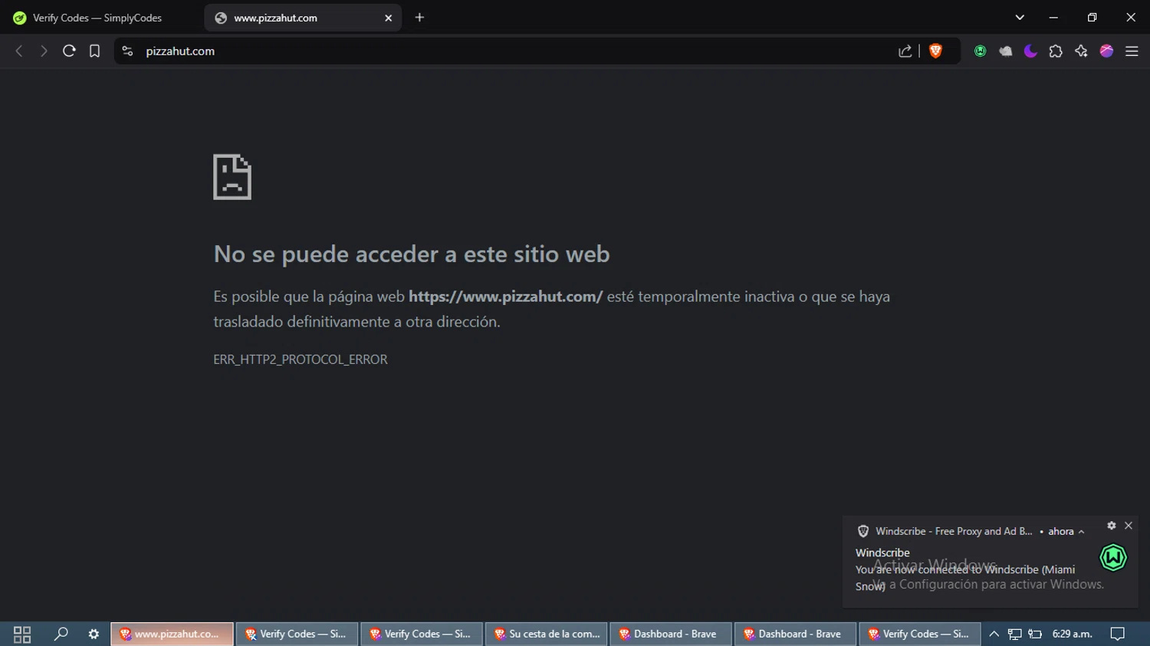Show hidden system tray icons
The image size is (1150, 646).
pos(994,634)
